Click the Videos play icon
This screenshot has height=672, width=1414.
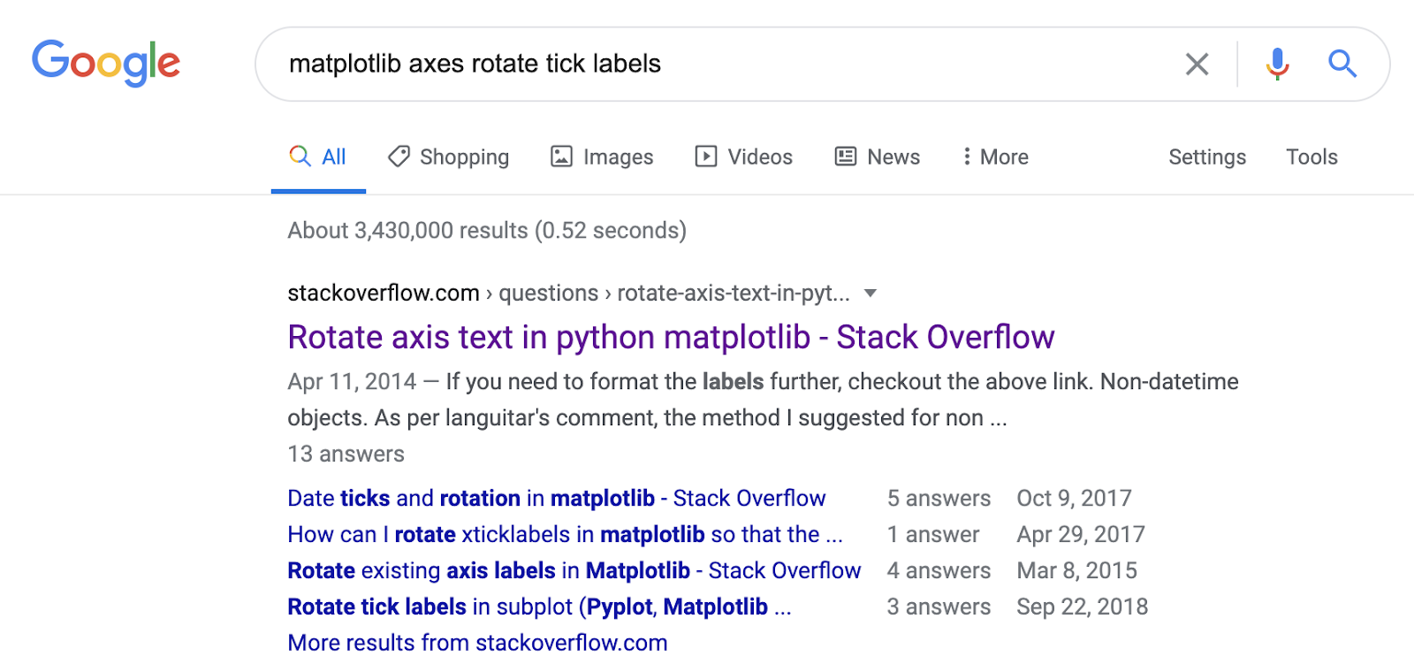click(x=705, y=157)
